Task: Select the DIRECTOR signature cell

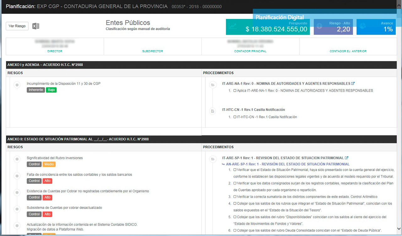Action: point(55,46)
